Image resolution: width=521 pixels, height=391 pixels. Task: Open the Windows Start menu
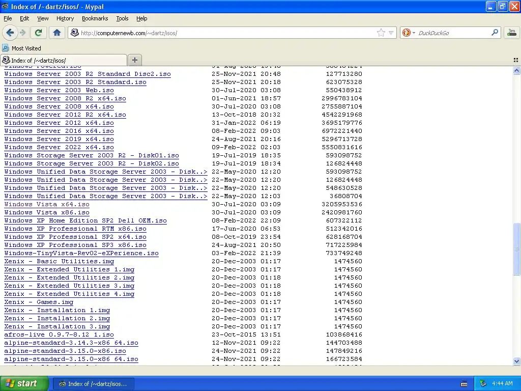click(x=23, y=383)
